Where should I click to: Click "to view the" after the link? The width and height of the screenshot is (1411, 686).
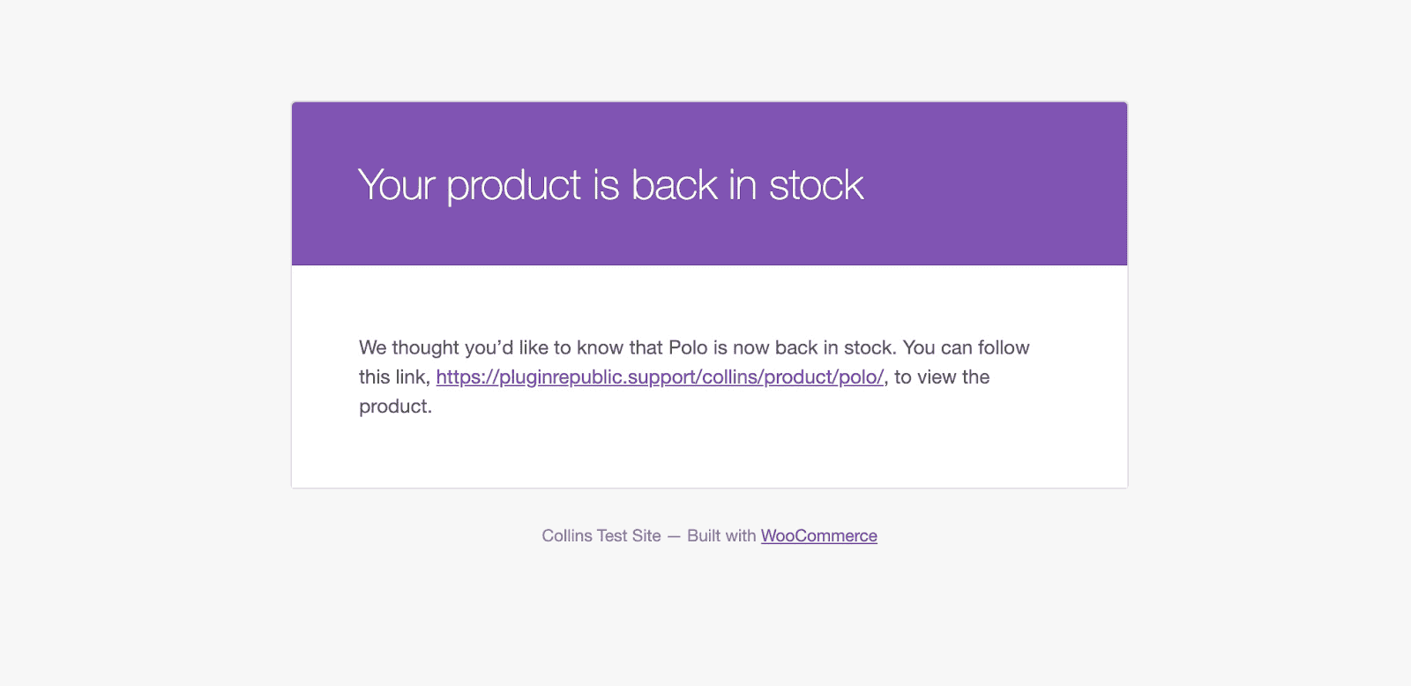pyautogui.click(x=942, y=377)
